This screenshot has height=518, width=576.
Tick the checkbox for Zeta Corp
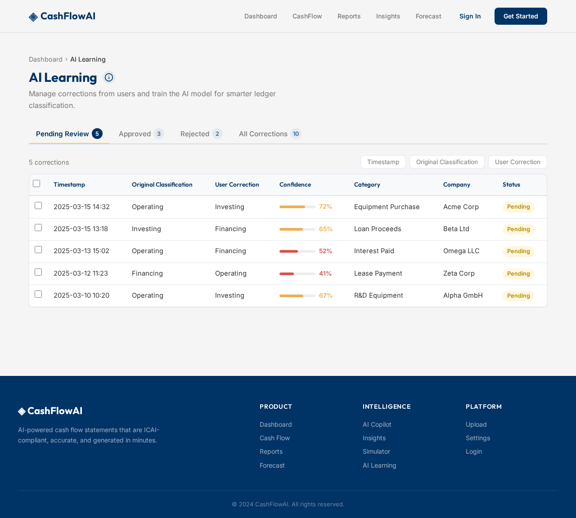click(38, 272)
